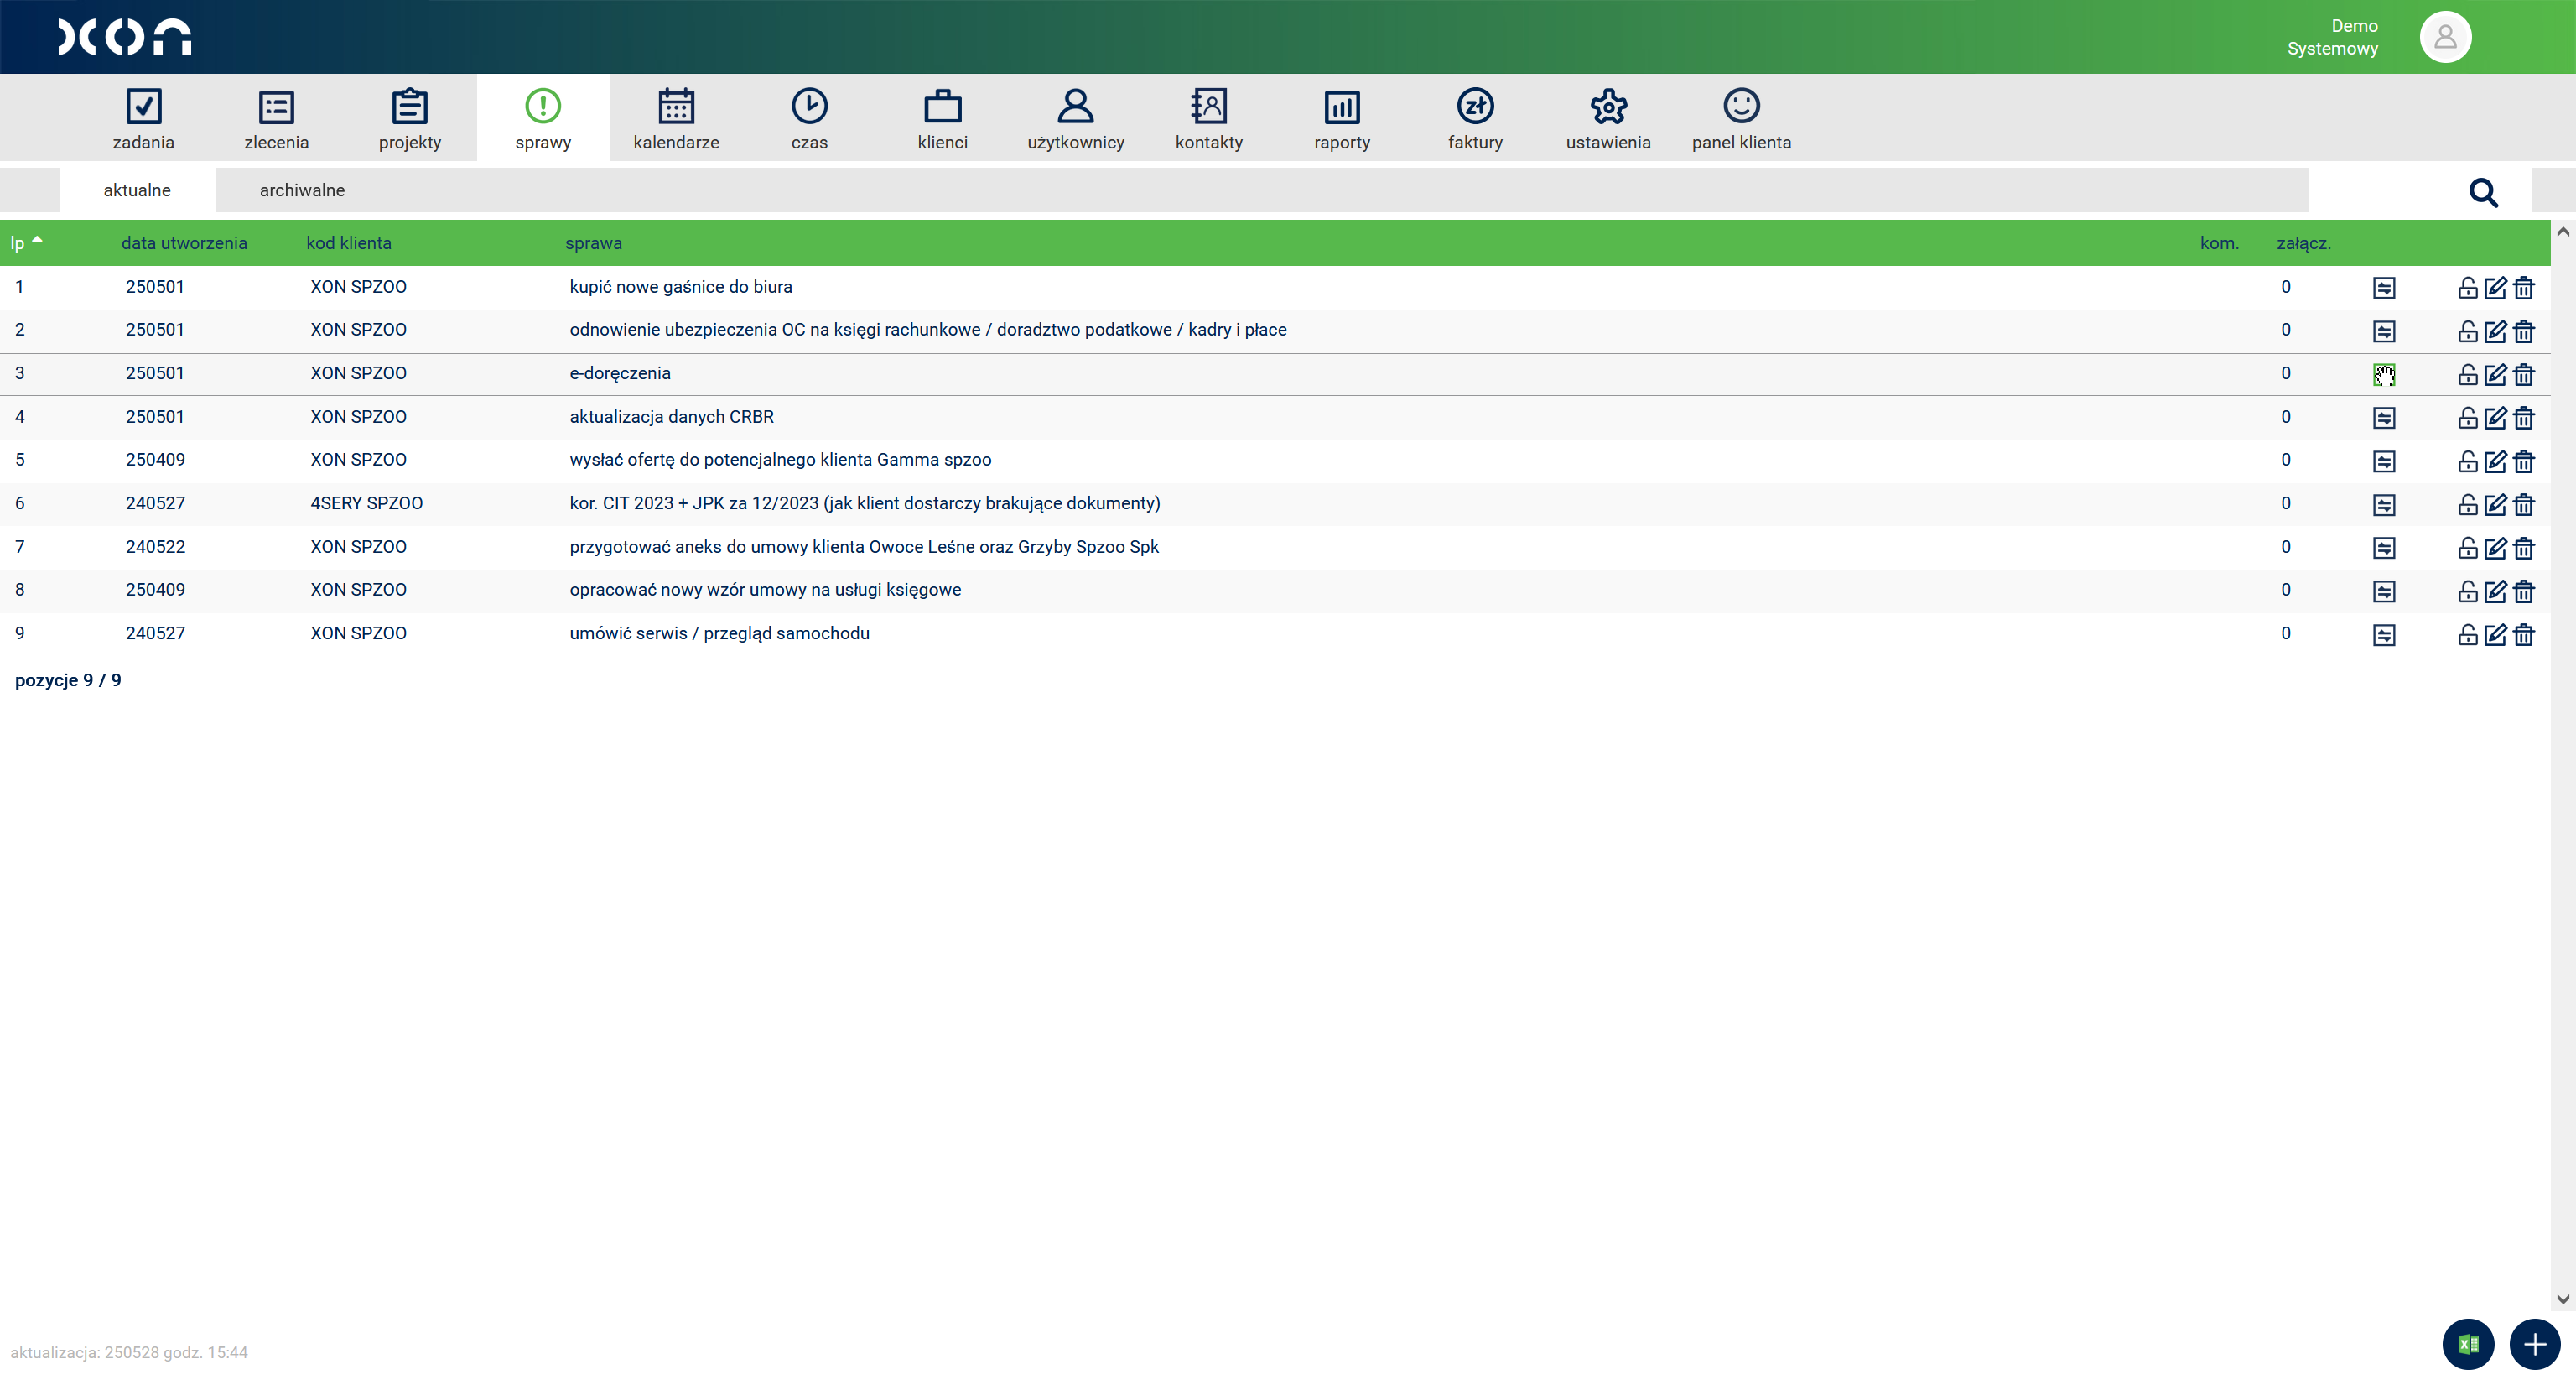The image size is (2576, 1385).
Task: Sort by the sprawa column
Action: 593,243
